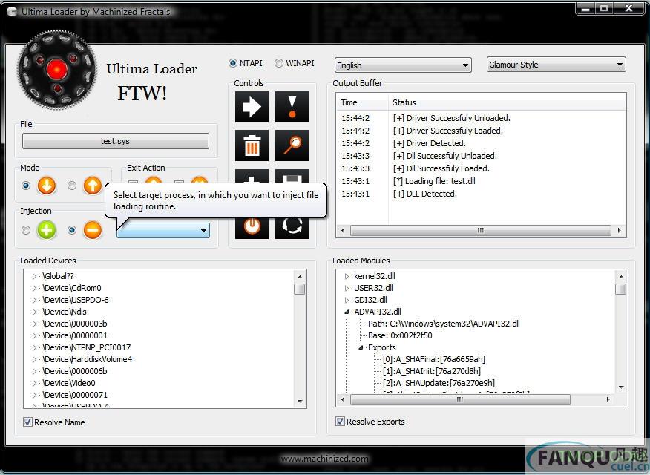Viewport: 650px width, 475px height.
Task: Expand the kernel32.dll module node
Action: (347, 276)
